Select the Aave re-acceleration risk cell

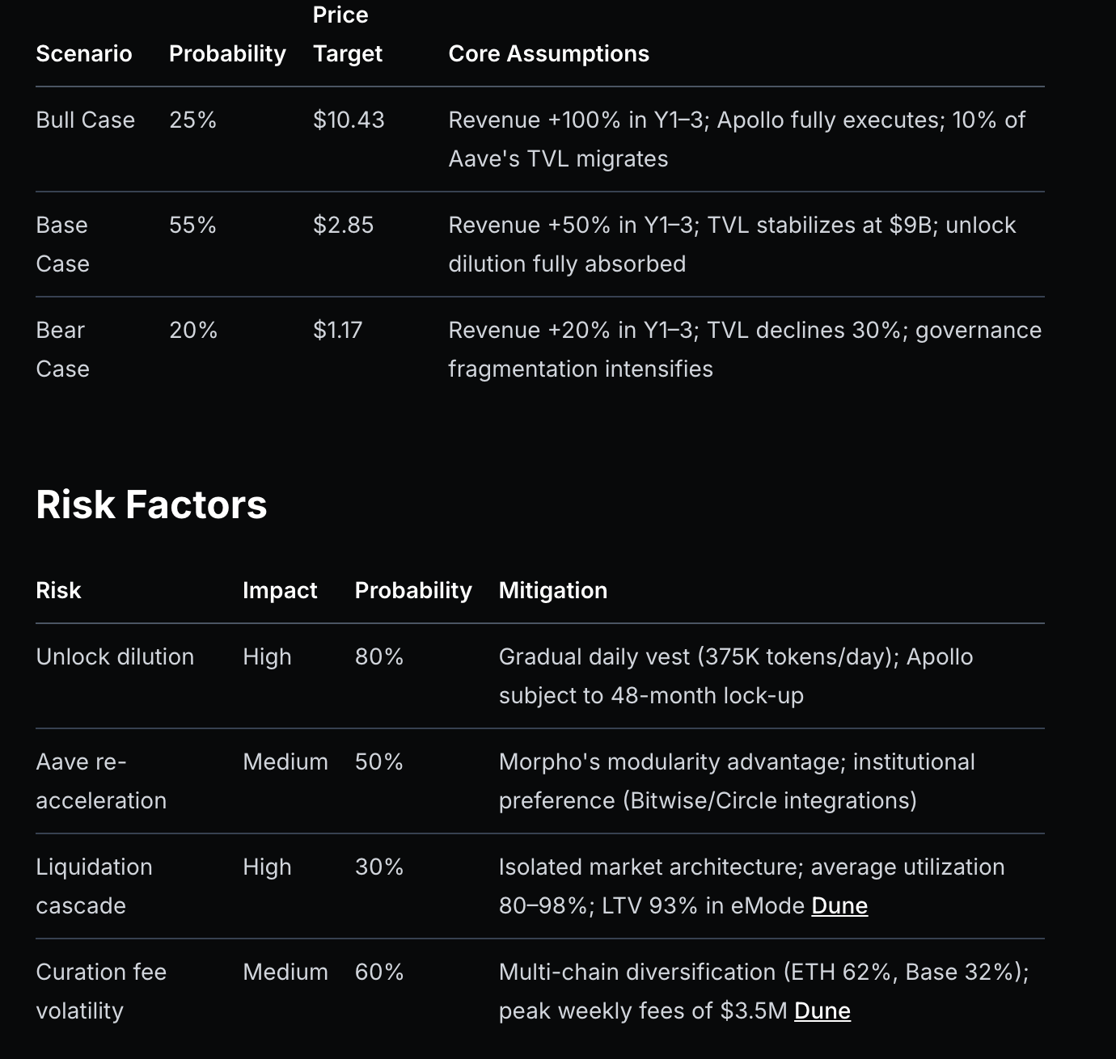[101, 781]
